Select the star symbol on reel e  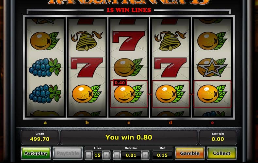tap(212, 68)
